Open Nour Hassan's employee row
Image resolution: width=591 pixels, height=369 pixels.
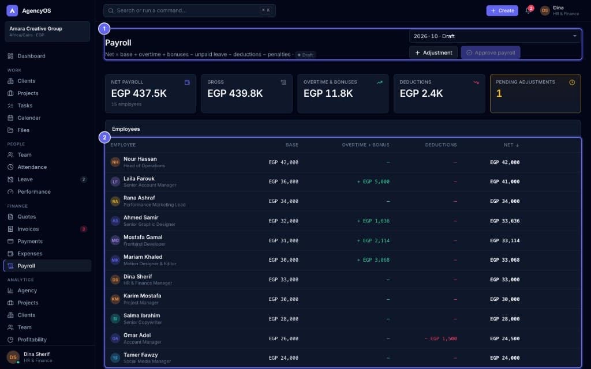pos(343,162)
